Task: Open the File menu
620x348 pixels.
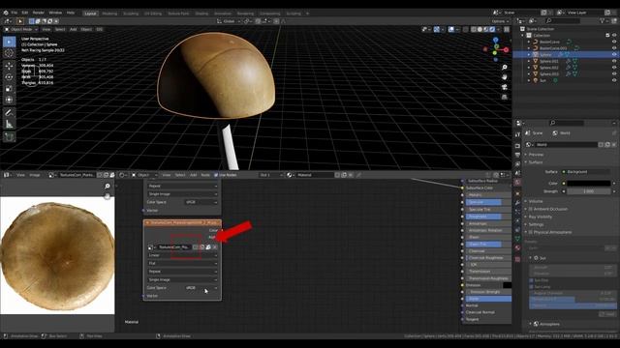Action: 15,13
